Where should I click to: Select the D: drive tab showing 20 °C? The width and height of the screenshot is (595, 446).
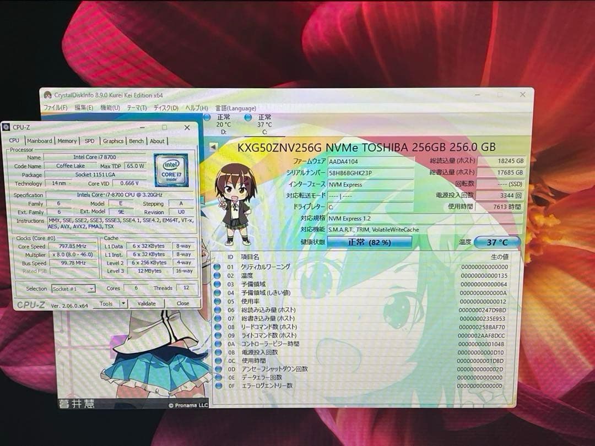[221, 121]
